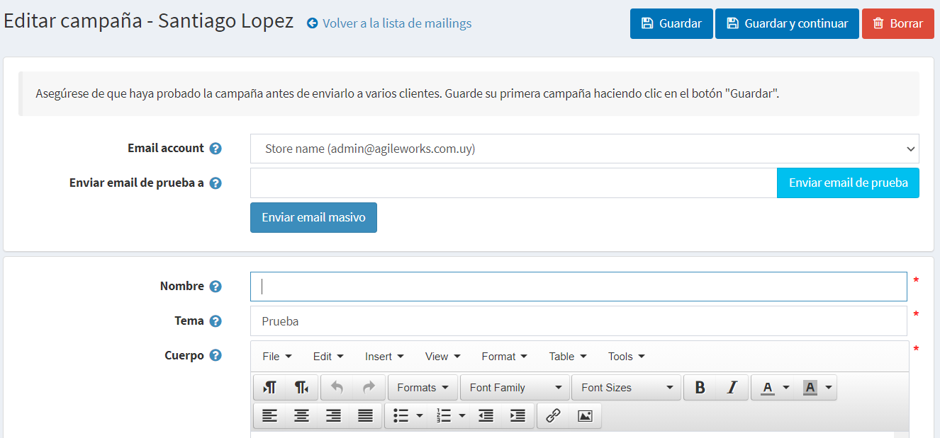Toggle italic formatting in editor
The image size is (940, 438).
click(x=732, y=388)
